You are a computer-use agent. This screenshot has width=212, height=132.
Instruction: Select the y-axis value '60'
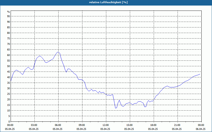pyautogui.click(x=8, y=55)
